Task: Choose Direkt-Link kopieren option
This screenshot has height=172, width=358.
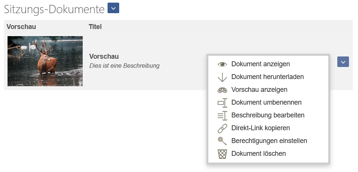Action: click(x=261, y=128)
